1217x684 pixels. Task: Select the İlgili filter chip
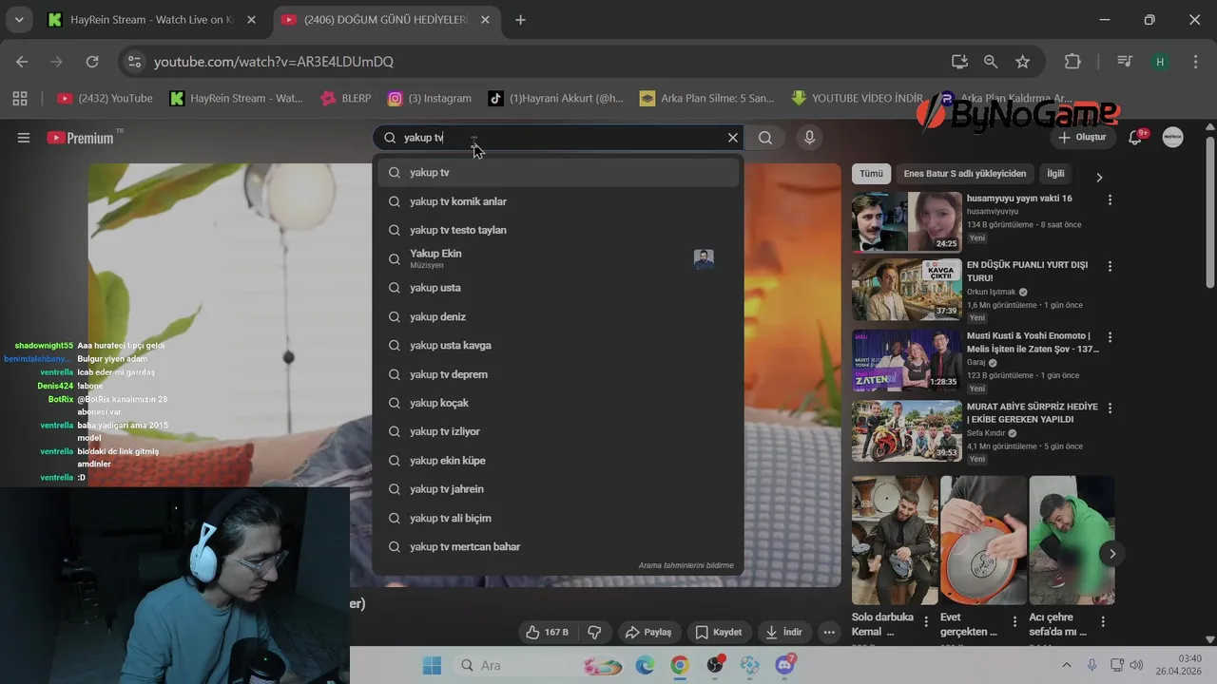click(1055, 174)
